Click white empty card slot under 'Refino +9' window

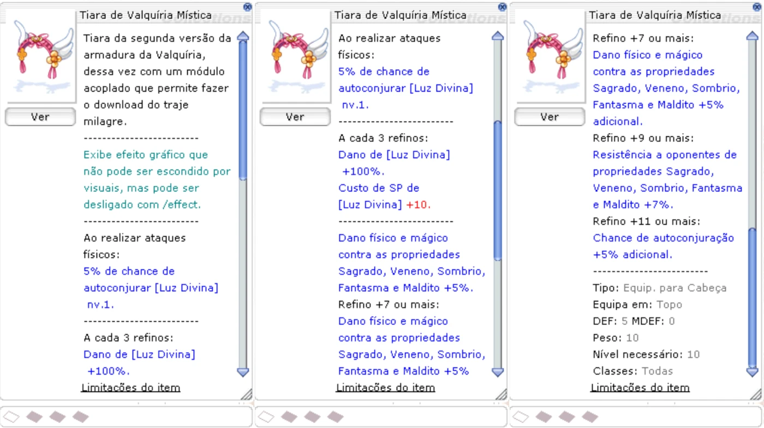[521, 417]
